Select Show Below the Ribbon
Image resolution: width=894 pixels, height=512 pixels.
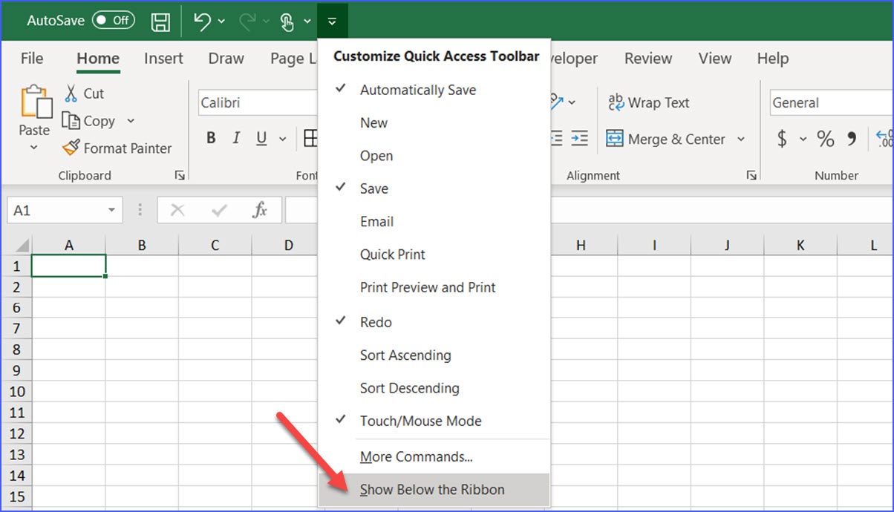click(431, 490)
